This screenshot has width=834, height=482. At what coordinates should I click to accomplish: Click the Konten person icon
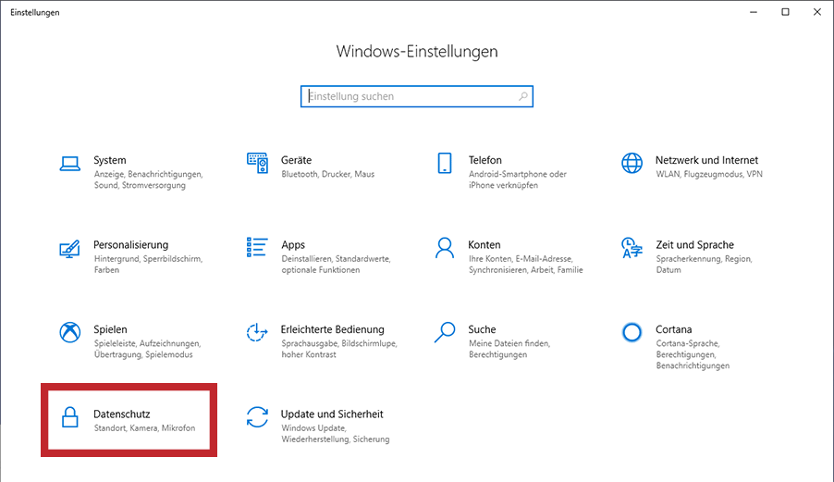tap(445, 248)
